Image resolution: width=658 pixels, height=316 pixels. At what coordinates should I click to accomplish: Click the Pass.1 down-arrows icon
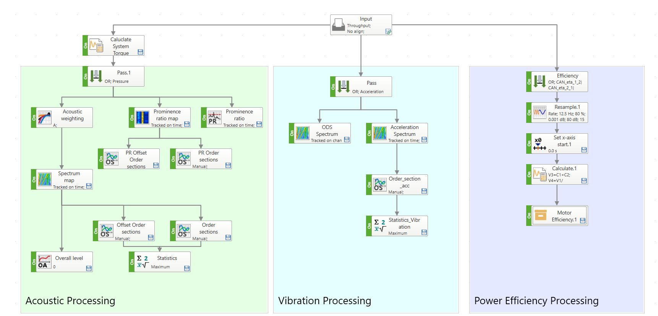[96, 76]
